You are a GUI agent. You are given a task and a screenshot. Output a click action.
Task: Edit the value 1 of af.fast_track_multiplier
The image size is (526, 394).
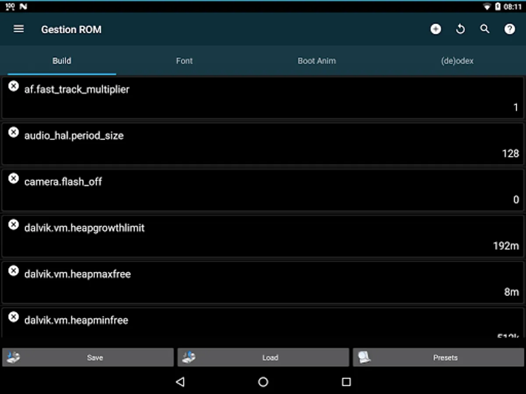[x=516, y=107]
